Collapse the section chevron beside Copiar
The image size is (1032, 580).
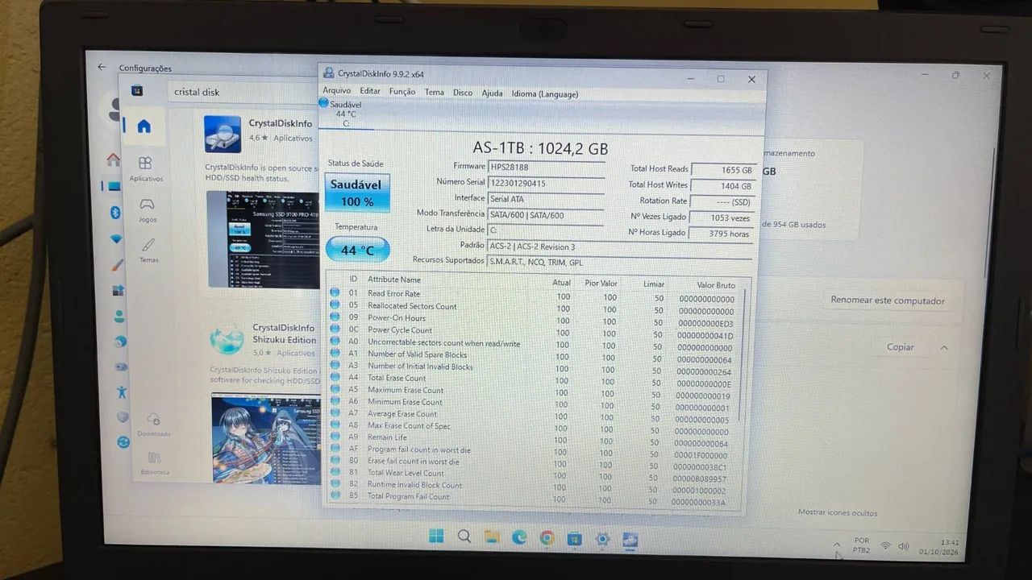pyautogui.click(x=943, y=348)
